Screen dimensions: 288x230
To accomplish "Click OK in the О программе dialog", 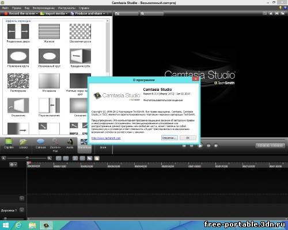I will 188,138.
